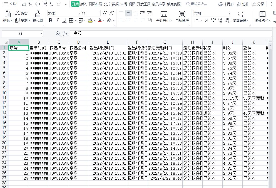Screen dimensions: 276x188
Task: Click the Save icon in quick toolbar
Action: (x=24, y=4)
